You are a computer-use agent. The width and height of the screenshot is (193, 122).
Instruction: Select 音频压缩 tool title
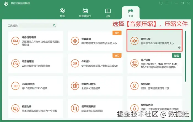click(146, 39)
